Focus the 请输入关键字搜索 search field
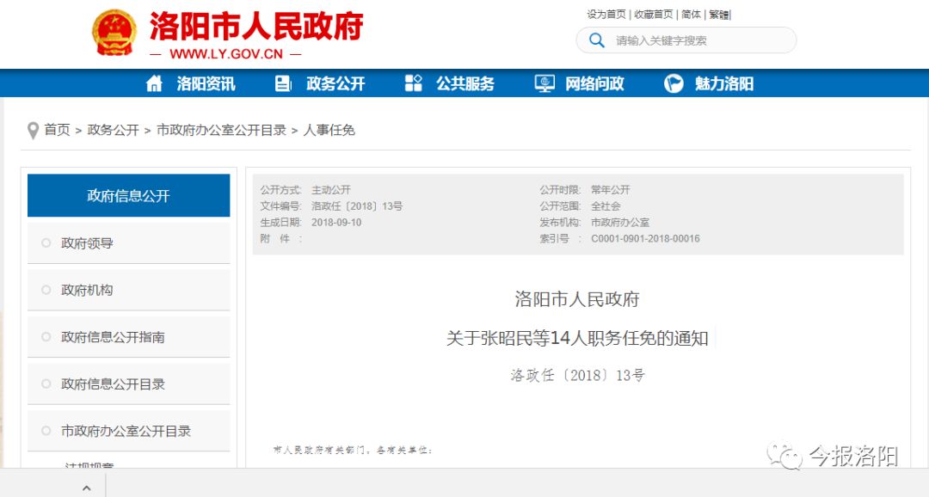 [697, 40]
